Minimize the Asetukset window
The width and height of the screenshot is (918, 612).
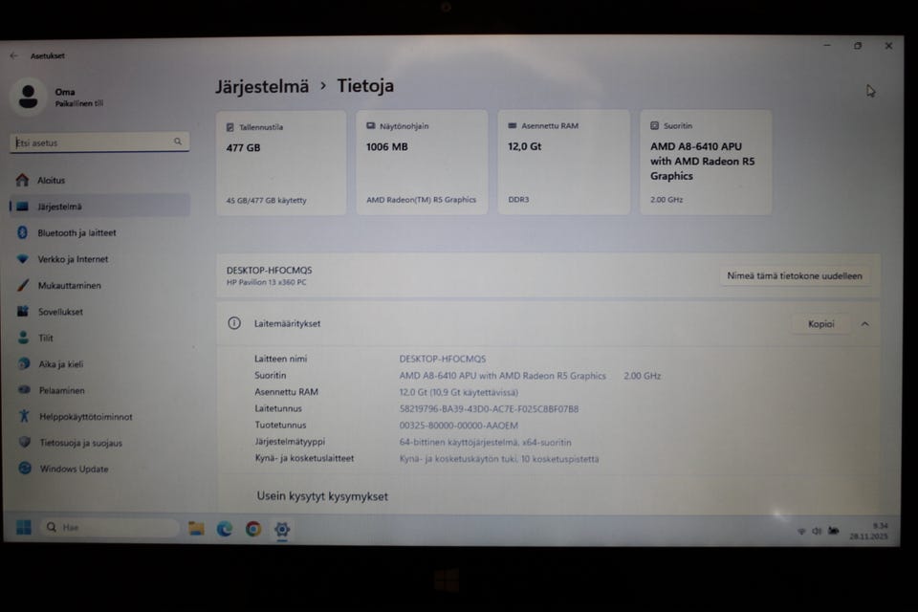click(826, 45)
